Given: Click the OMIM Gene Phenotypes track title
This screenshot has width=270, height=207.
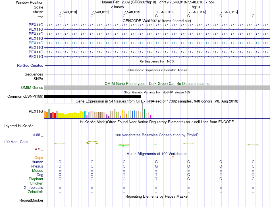Looking at the screenshot, I should (x=157, y=84).
